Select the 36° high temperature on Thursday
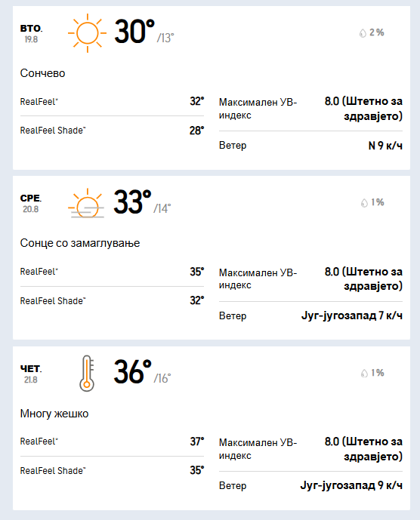 (132, 372)
